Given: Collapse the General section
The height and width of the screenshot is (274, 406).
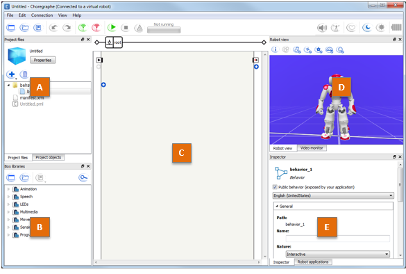Looking at the screenshot, I should (277, 206).
